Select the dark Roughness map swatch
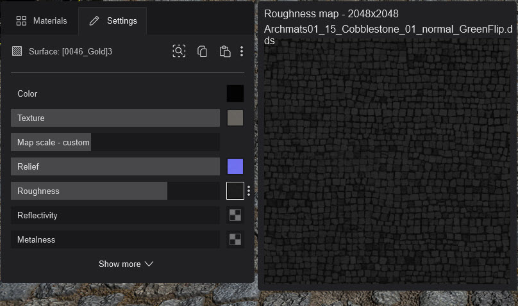The image size is (518, 306). (235, 191)
